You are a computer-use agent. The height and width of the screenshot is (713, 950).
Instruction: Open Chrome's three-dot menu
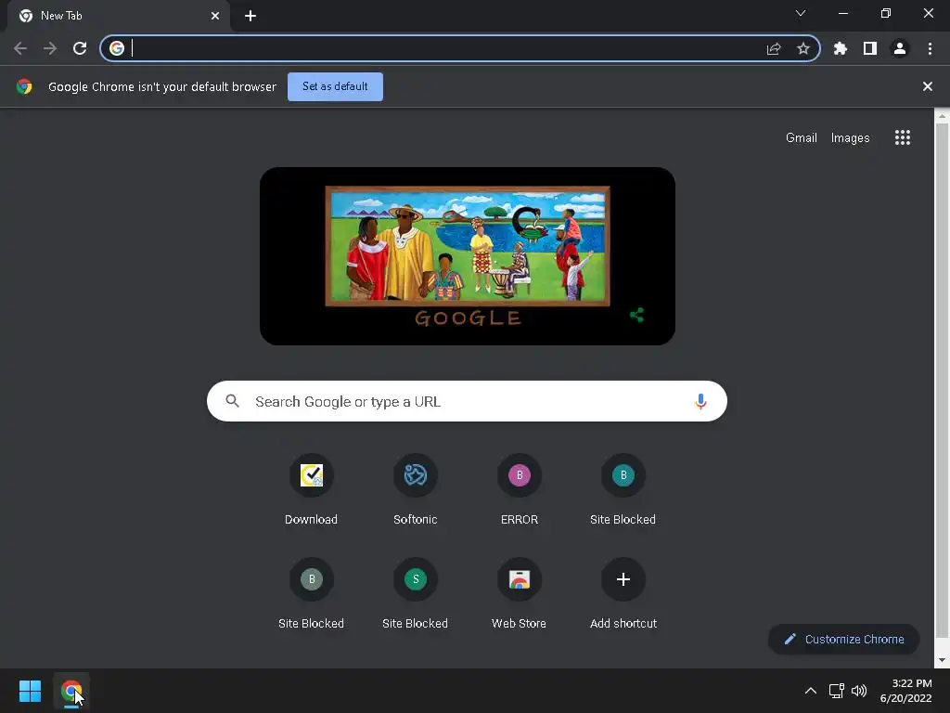point(930,48)
